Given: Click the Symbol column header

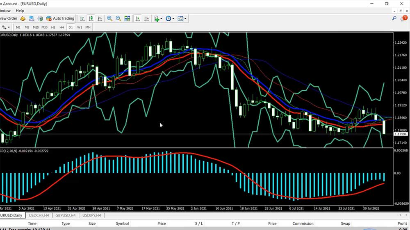Looking at the screenshot, I should click(122, 223).
